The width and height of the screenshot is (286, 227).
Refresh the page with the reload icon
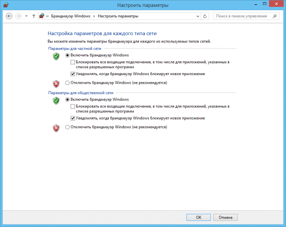pyautogui.click(x=205, y=16)
